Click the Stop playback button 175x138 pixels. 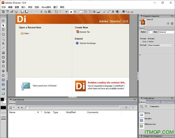[x=71, y=12]
